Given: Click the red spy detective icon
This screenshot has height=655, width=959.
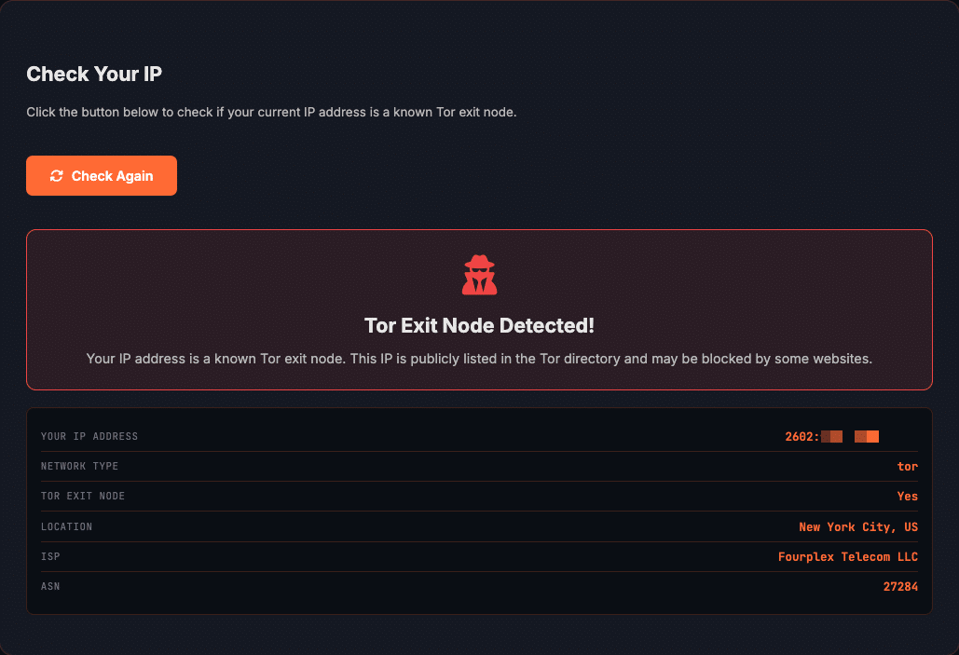Looking at the screenshot, I should [479, 273].
